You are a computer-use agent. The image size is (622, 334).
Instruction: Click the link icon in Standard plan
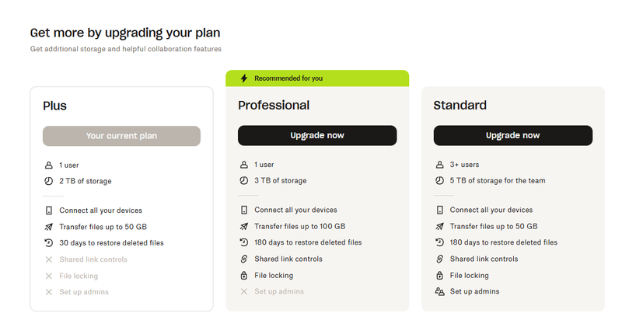[x=439, y=259]
